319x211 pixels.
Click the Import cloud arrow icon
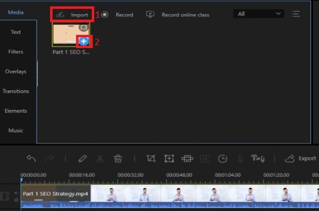coord(60,15)
